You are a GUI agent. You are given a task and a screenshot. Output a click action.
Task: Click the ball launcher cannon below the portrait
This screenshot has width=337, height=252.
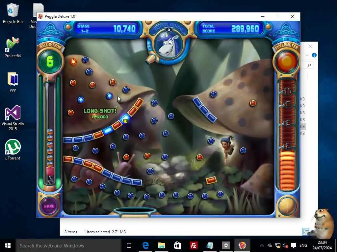click(x=151, y=59)
